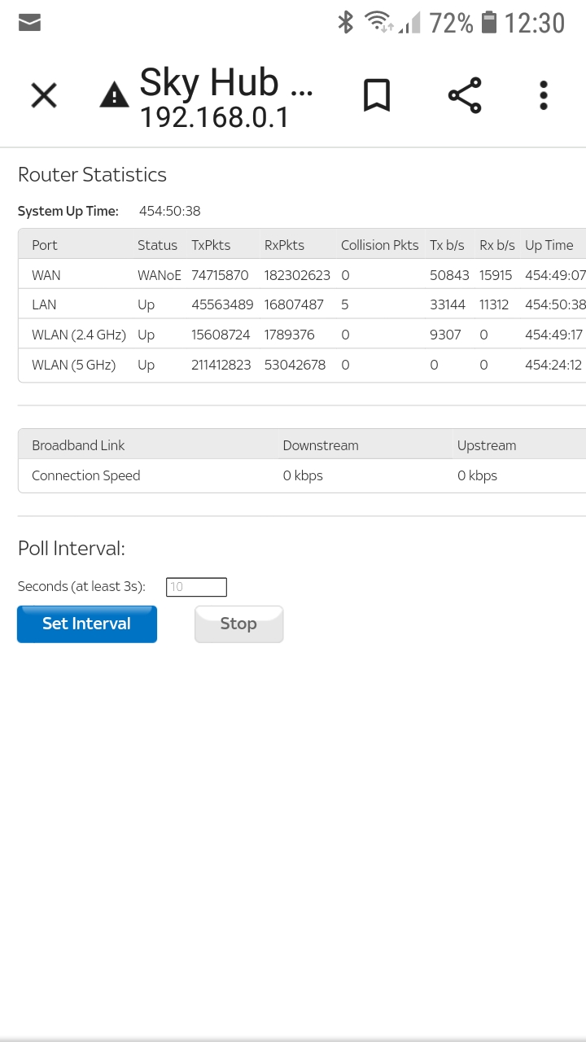
Task: Tap the Set Interval button
Action: pyautogui.click(x=87, y=624)
